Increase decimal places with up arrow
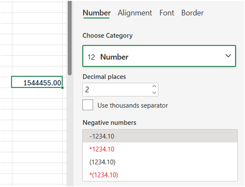The height and width of the screenshot is (187, 245). (154, 86)
